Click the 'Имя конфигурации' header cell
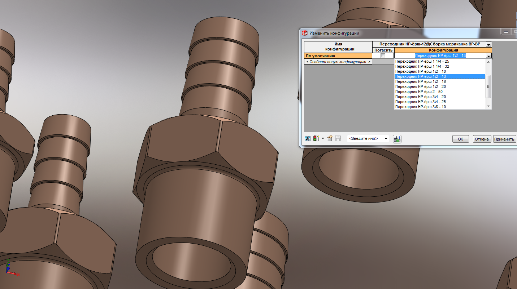Image resolution: width=517 pixels, height=289 pixels. (338, 47)
